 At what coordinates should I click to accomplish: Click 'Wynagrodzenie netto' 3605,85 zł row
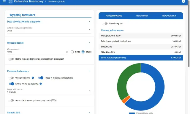(141, 36)
